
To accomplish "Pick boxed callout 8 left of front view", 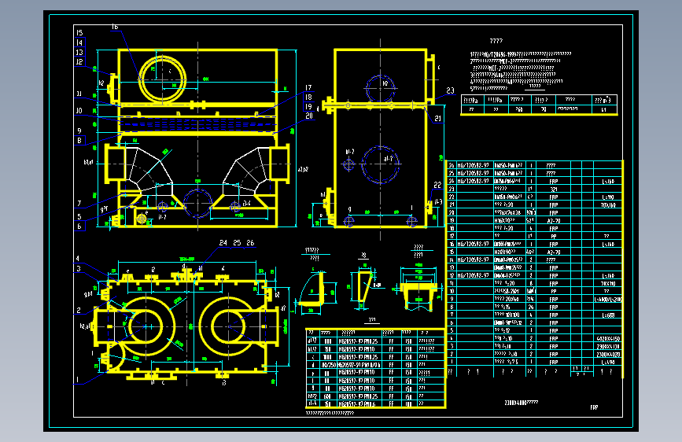I will [x=79, y=141].
